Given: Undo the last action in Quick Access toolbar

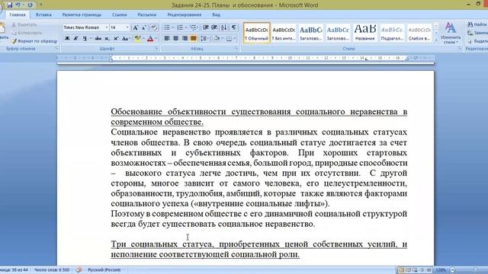Looking at the screenshot, I should 18,5.
